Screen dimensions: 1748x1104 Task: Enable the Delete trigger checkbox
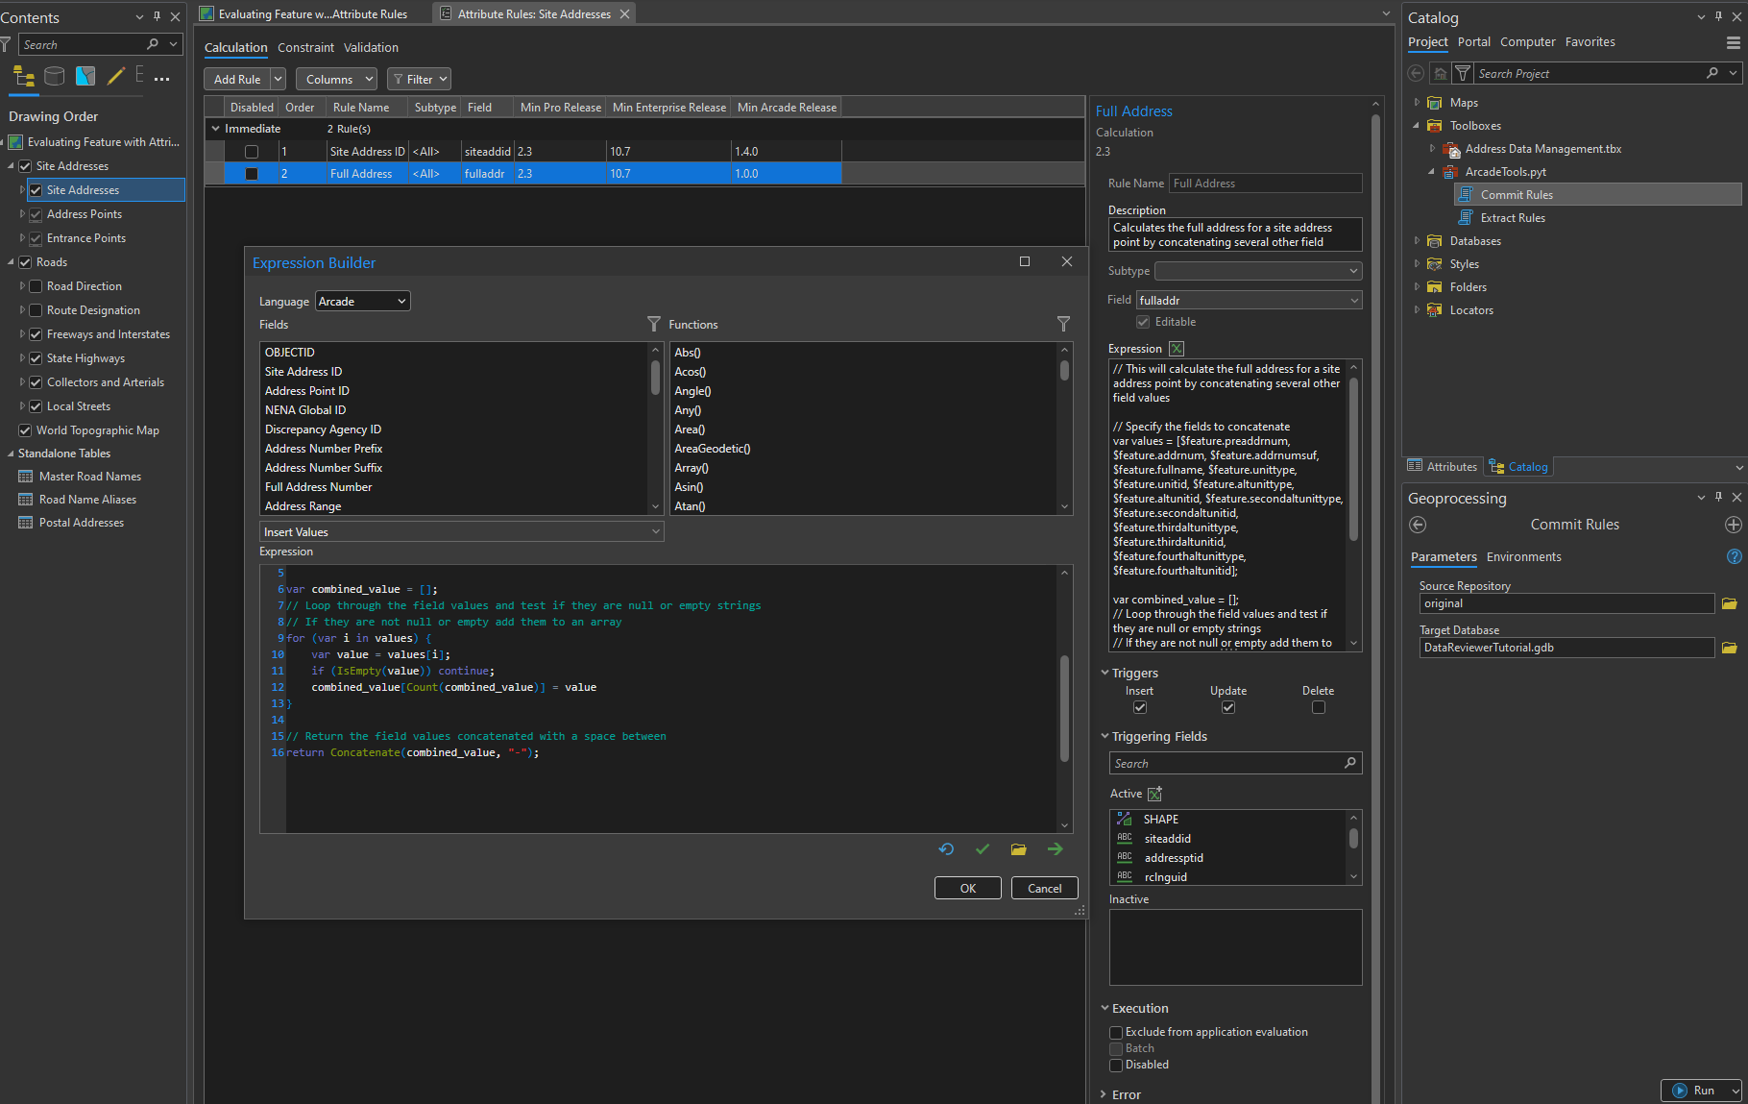coord(1318,707)
